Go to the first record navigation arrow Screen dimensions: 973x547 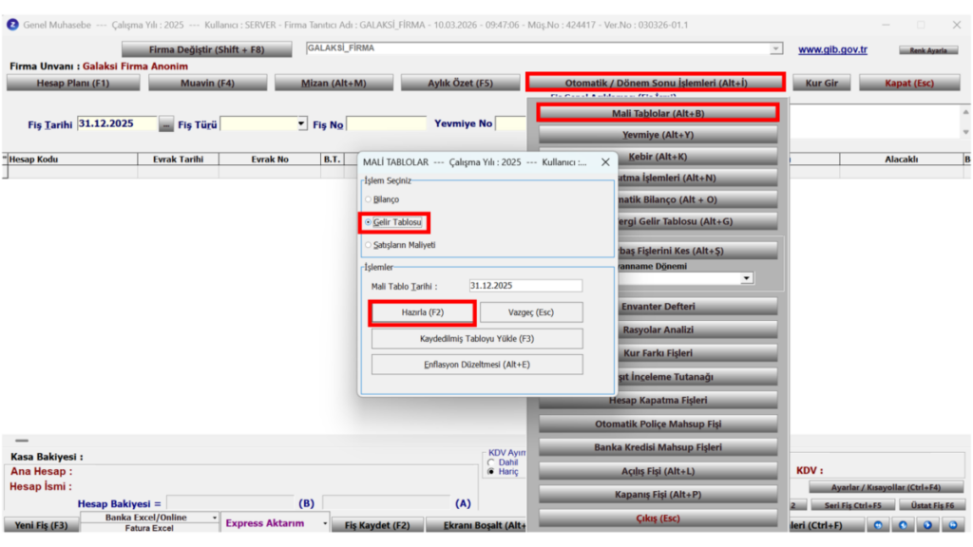(x=878, y=525)
